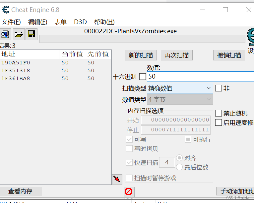Toggle the 可写 checkbox
The image size is (254, 203).
click(x=129, y=139)
